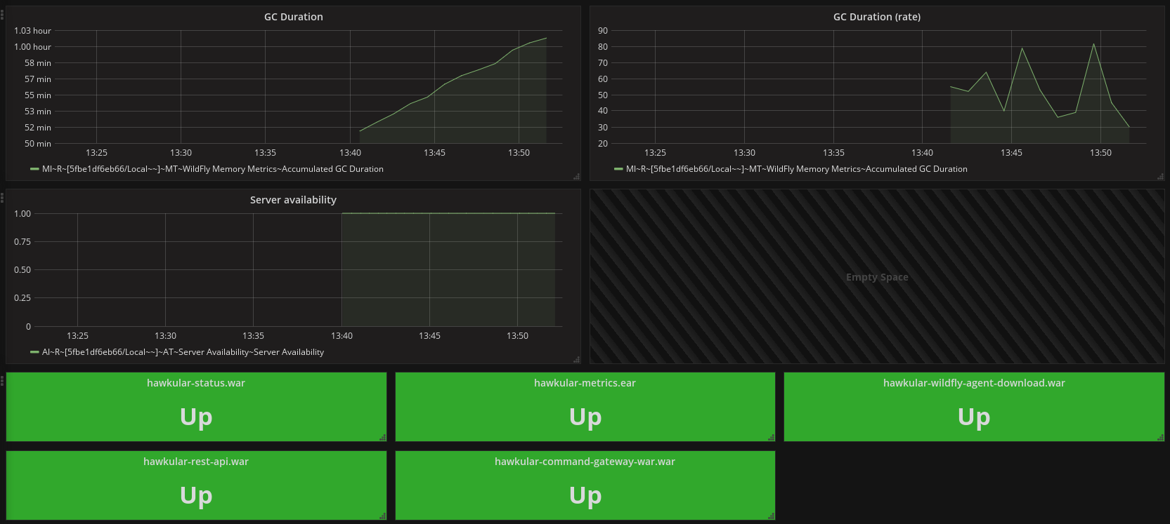The width and height of the screenshot is (1170, 524).
Task: Open the row handle menu beside Server availability
Action: click(2, 197)
